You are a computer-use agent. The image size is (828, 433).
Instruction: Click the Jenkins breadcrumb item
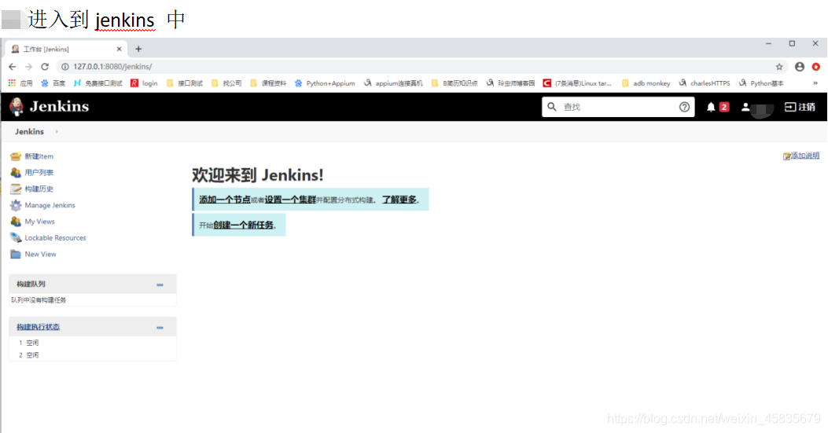30,131
